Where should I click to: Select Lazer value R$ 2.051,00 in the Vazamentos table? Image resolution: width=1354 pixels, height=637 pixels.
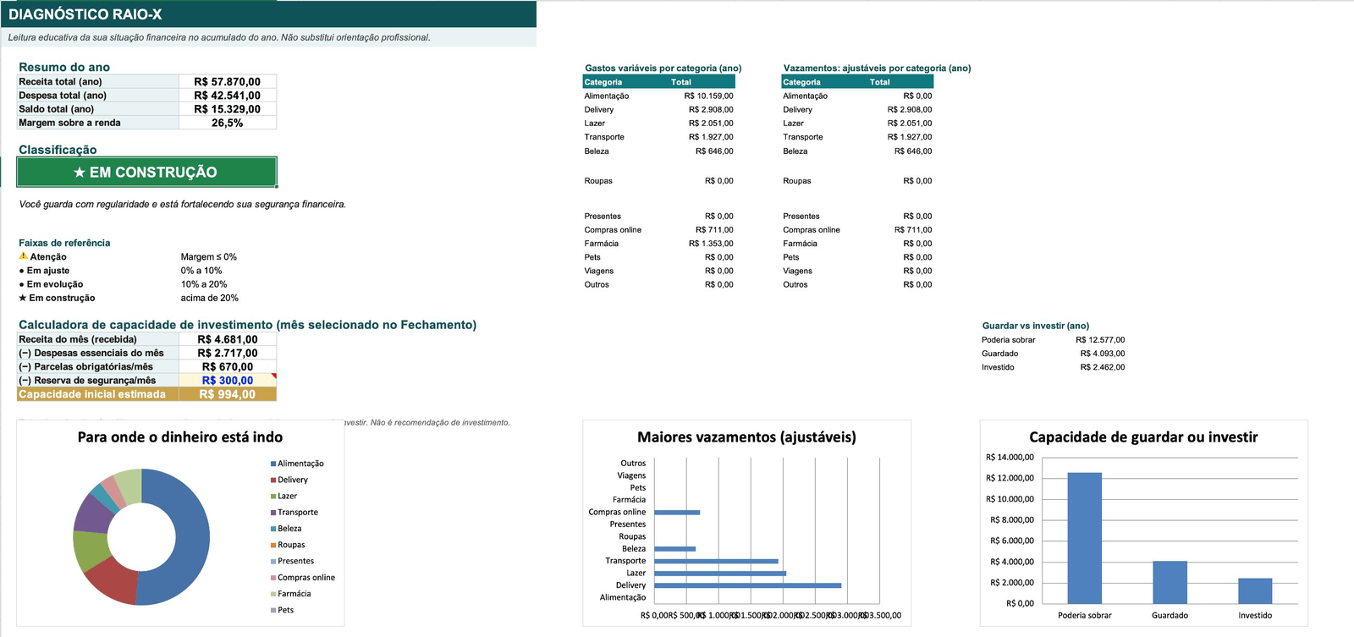(x=910, y=124)
